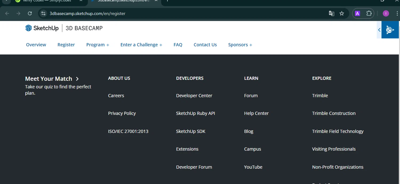Open the Google Translate icon in address bar

click(331, 13)
